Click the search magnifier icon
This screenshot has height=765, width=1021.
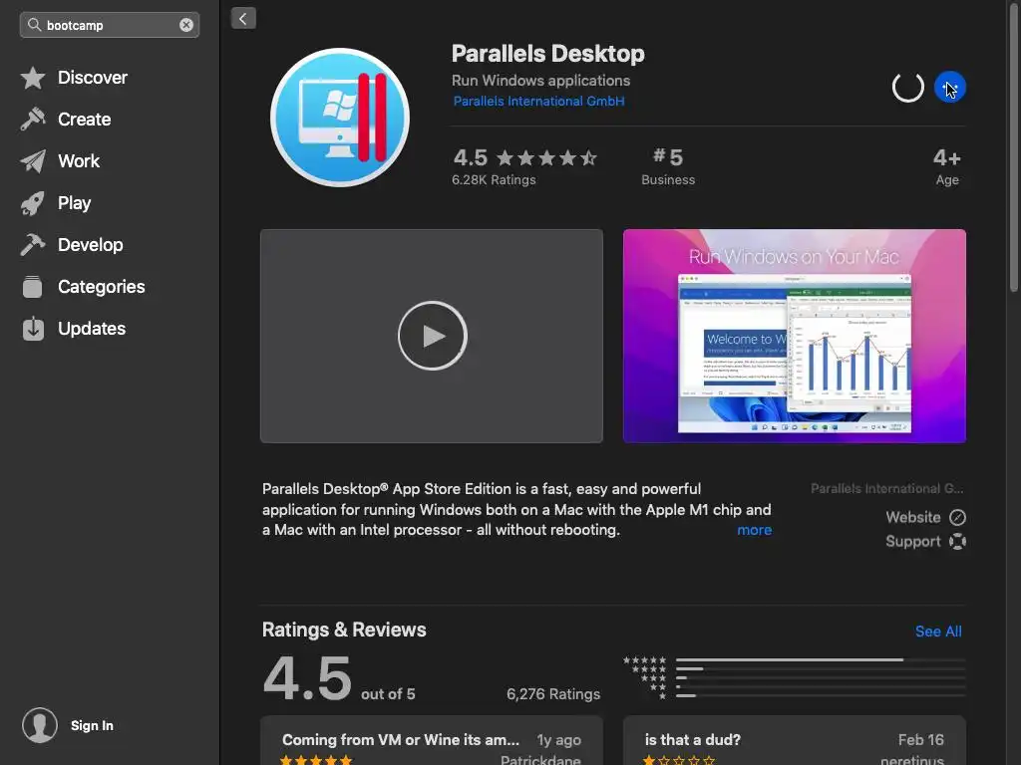click(34, 25)
